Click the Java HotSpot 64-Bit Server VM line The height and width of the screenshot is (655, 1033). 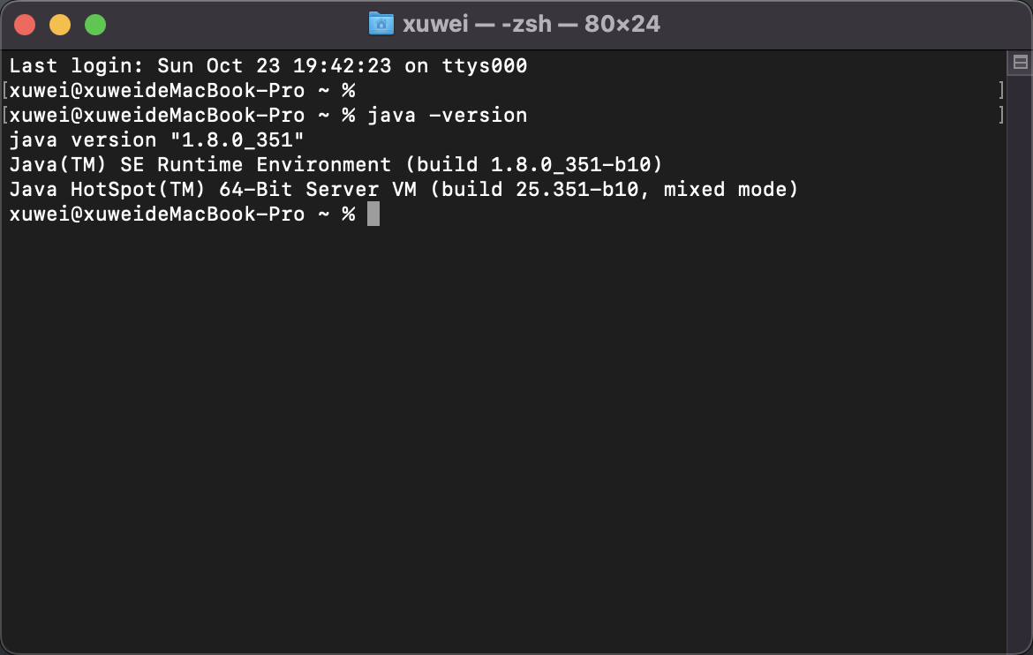[403, 189]
